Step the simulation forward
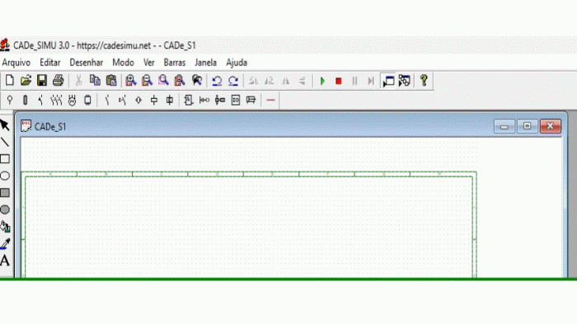The width and height of the screenshot is (577, 324). point(371,81)
